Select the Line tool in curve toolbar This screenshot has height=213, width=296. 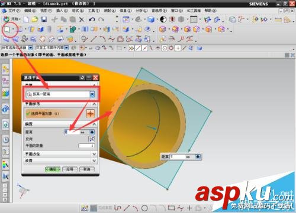pyautogui.click(x=94, y=39)
